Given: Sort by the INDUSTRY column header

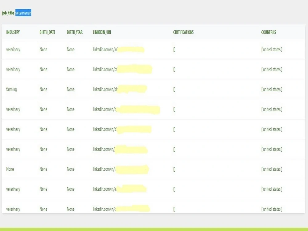Looking at the screenshot, I should tap(13, 32).
